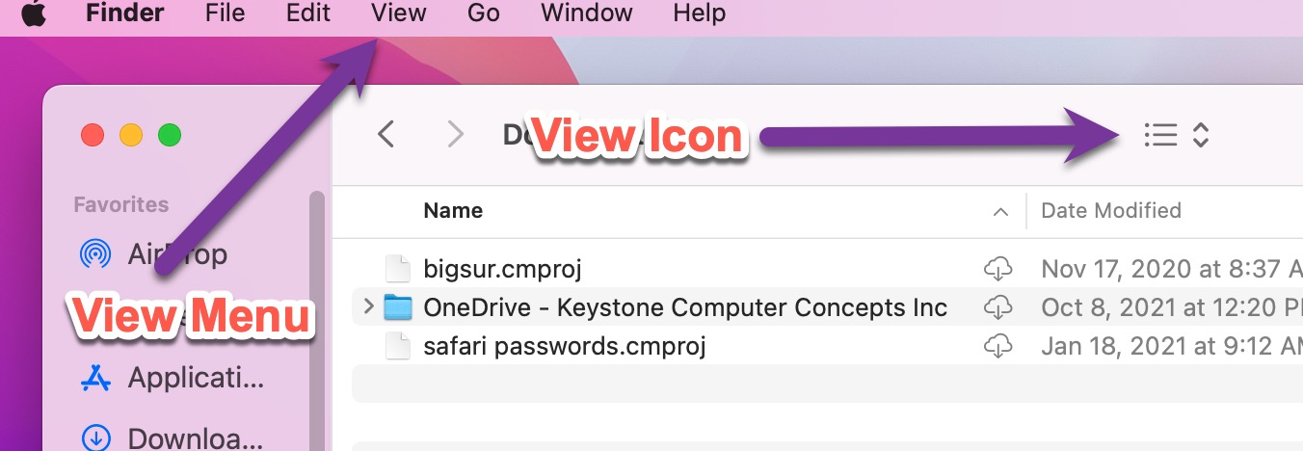Click the list view icon in toolbar
Viewport: 1303px width, 451px height.
(1160, 135)
